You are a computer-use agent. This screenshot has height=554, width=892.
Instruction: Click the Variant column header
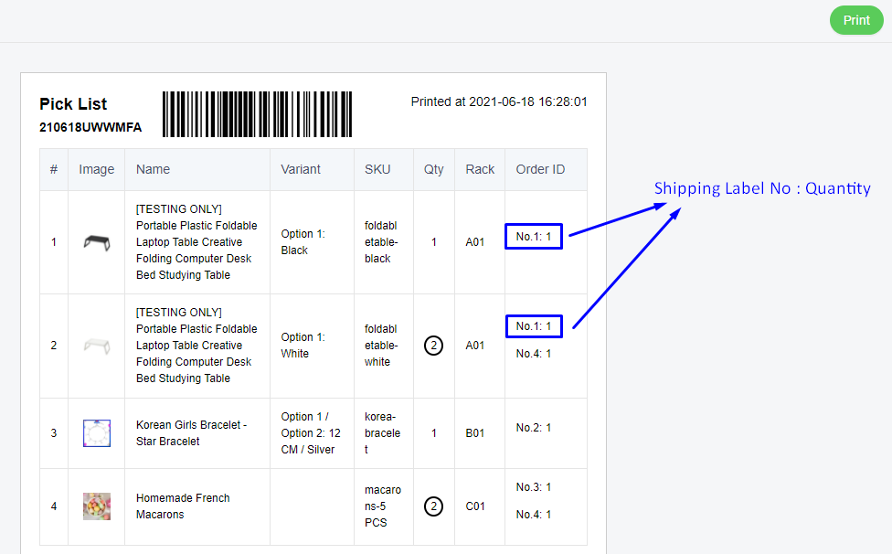tap(301, 169)
